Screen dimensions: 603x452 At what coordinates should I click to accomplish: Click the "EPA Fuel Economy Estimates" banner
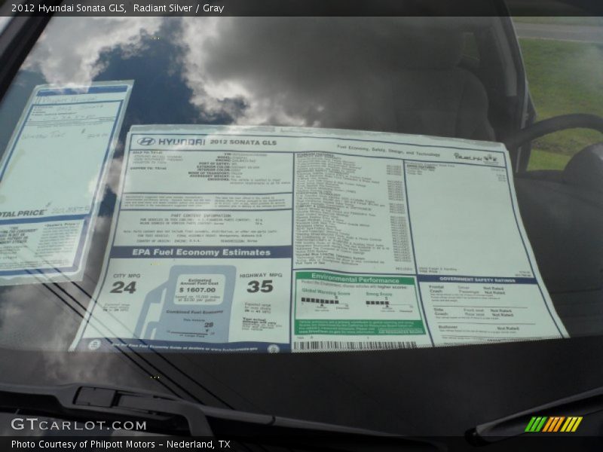201,252
